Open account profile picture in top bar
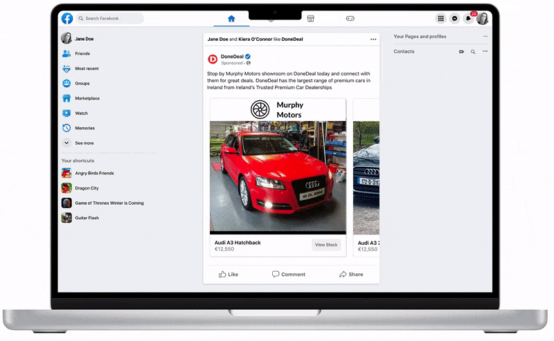Image resolution: width=554 pixels, height=341 pixels. point(482,19)
